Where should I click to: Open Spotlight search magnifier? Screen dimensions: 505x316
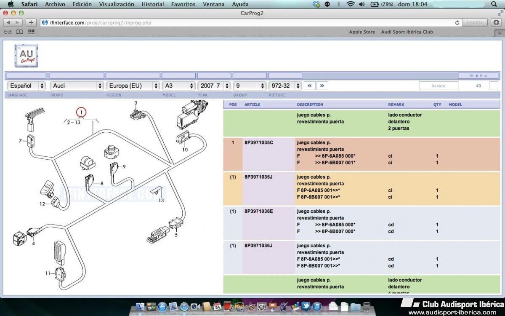click(494, 4)
